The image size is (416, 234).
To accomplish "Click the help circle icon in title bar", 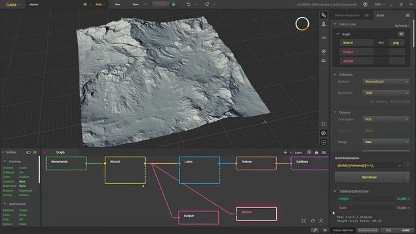I will pos(365,5).
